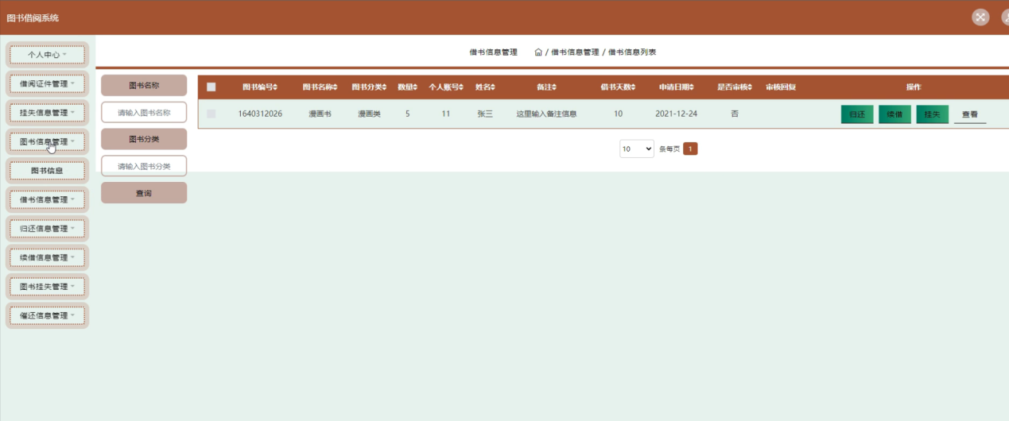Click the 审核回复 column header
Screen dimensions: 1009x421
(781, 87)
